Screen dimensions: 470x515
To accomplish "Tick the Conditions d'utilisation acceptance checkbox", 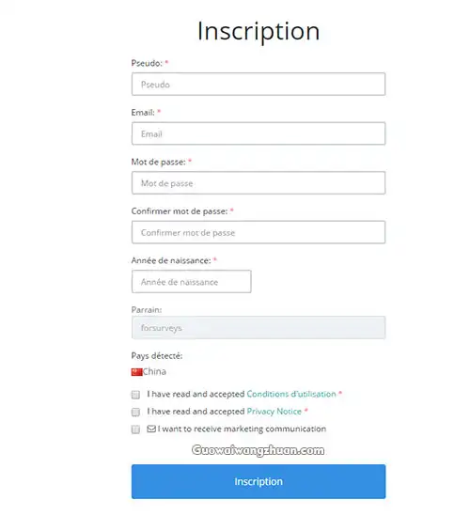I will (135, 395).
